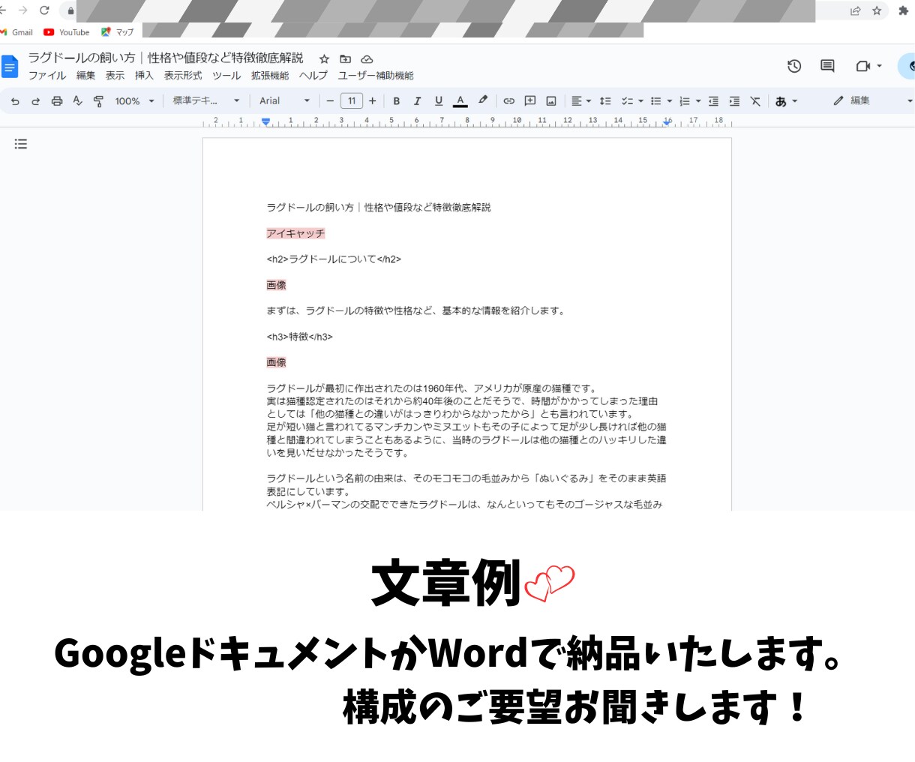Toggle italic formatting
The width and height of the screenshot is (915, 762).
(418, 101)
